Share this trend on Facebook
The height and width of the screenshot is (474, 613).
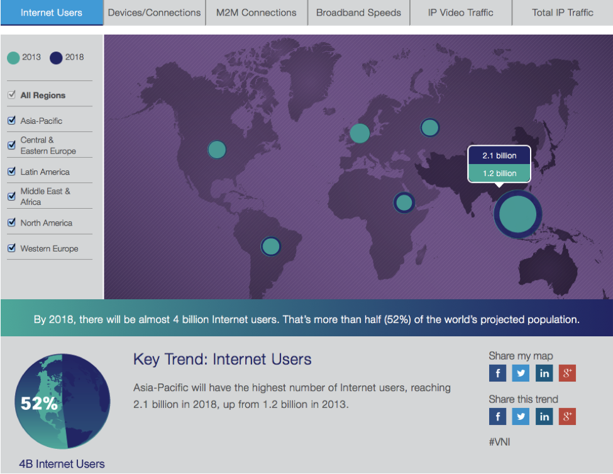coord(497,416)
